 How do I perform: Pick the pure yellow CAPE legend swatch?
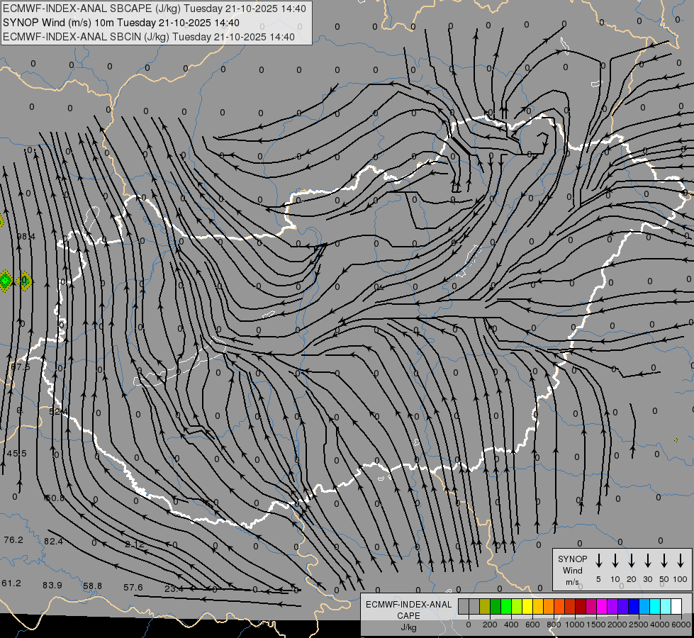coord(527,606)
